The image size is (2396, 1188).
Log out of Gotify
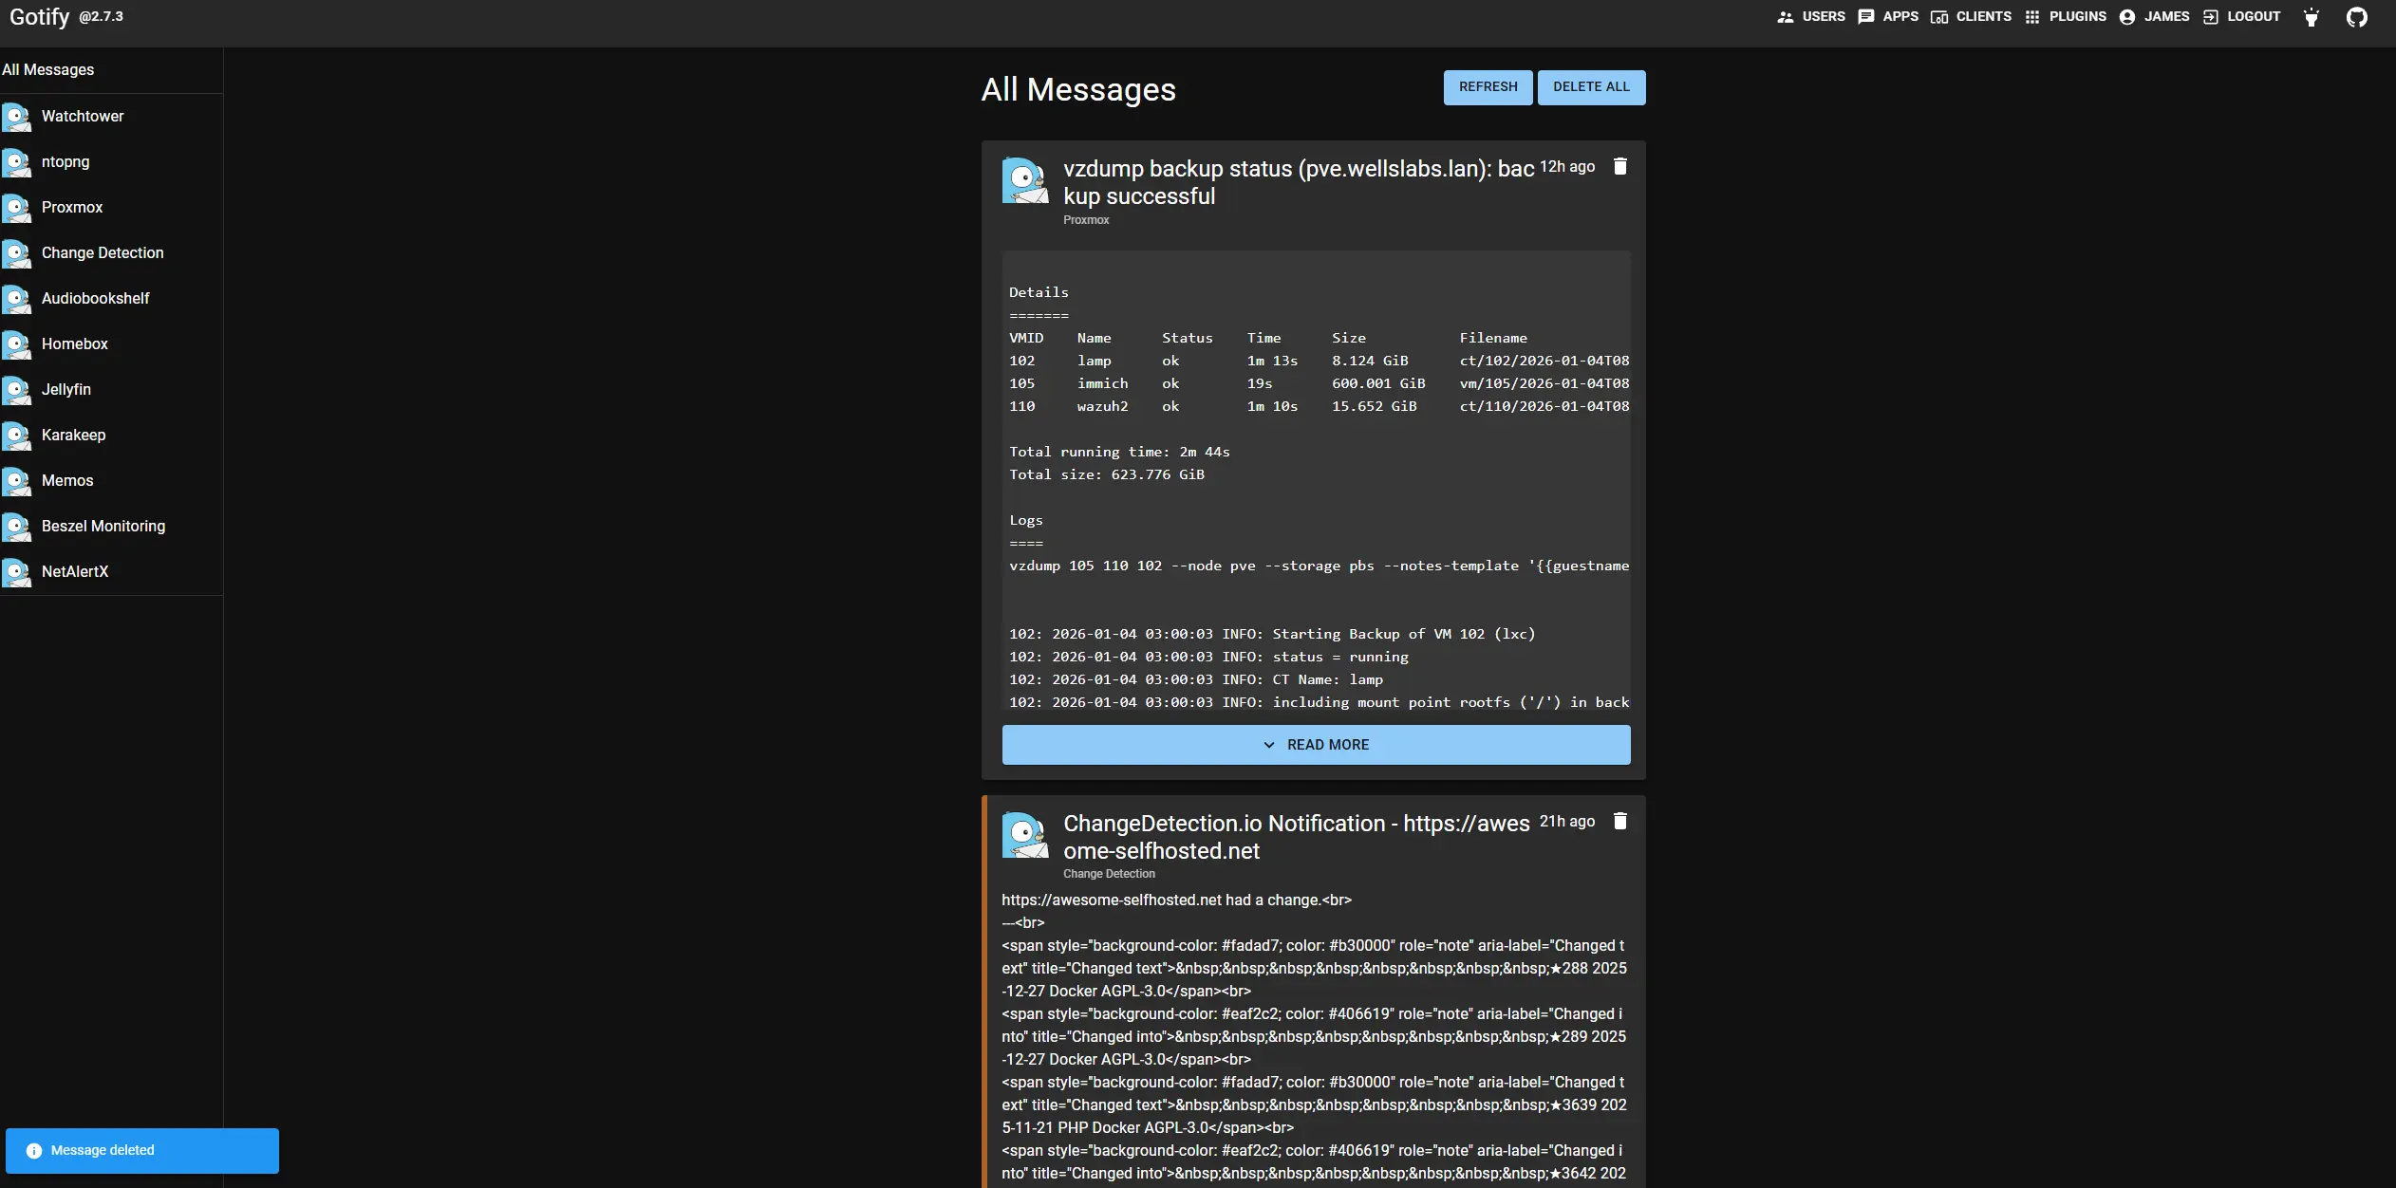(2241, 17)
